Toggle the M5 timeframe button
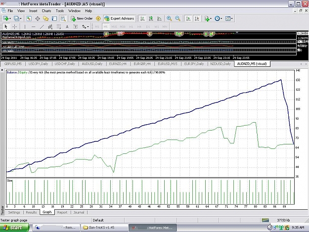This screenshot has height=232, width=309. [106, 27]
